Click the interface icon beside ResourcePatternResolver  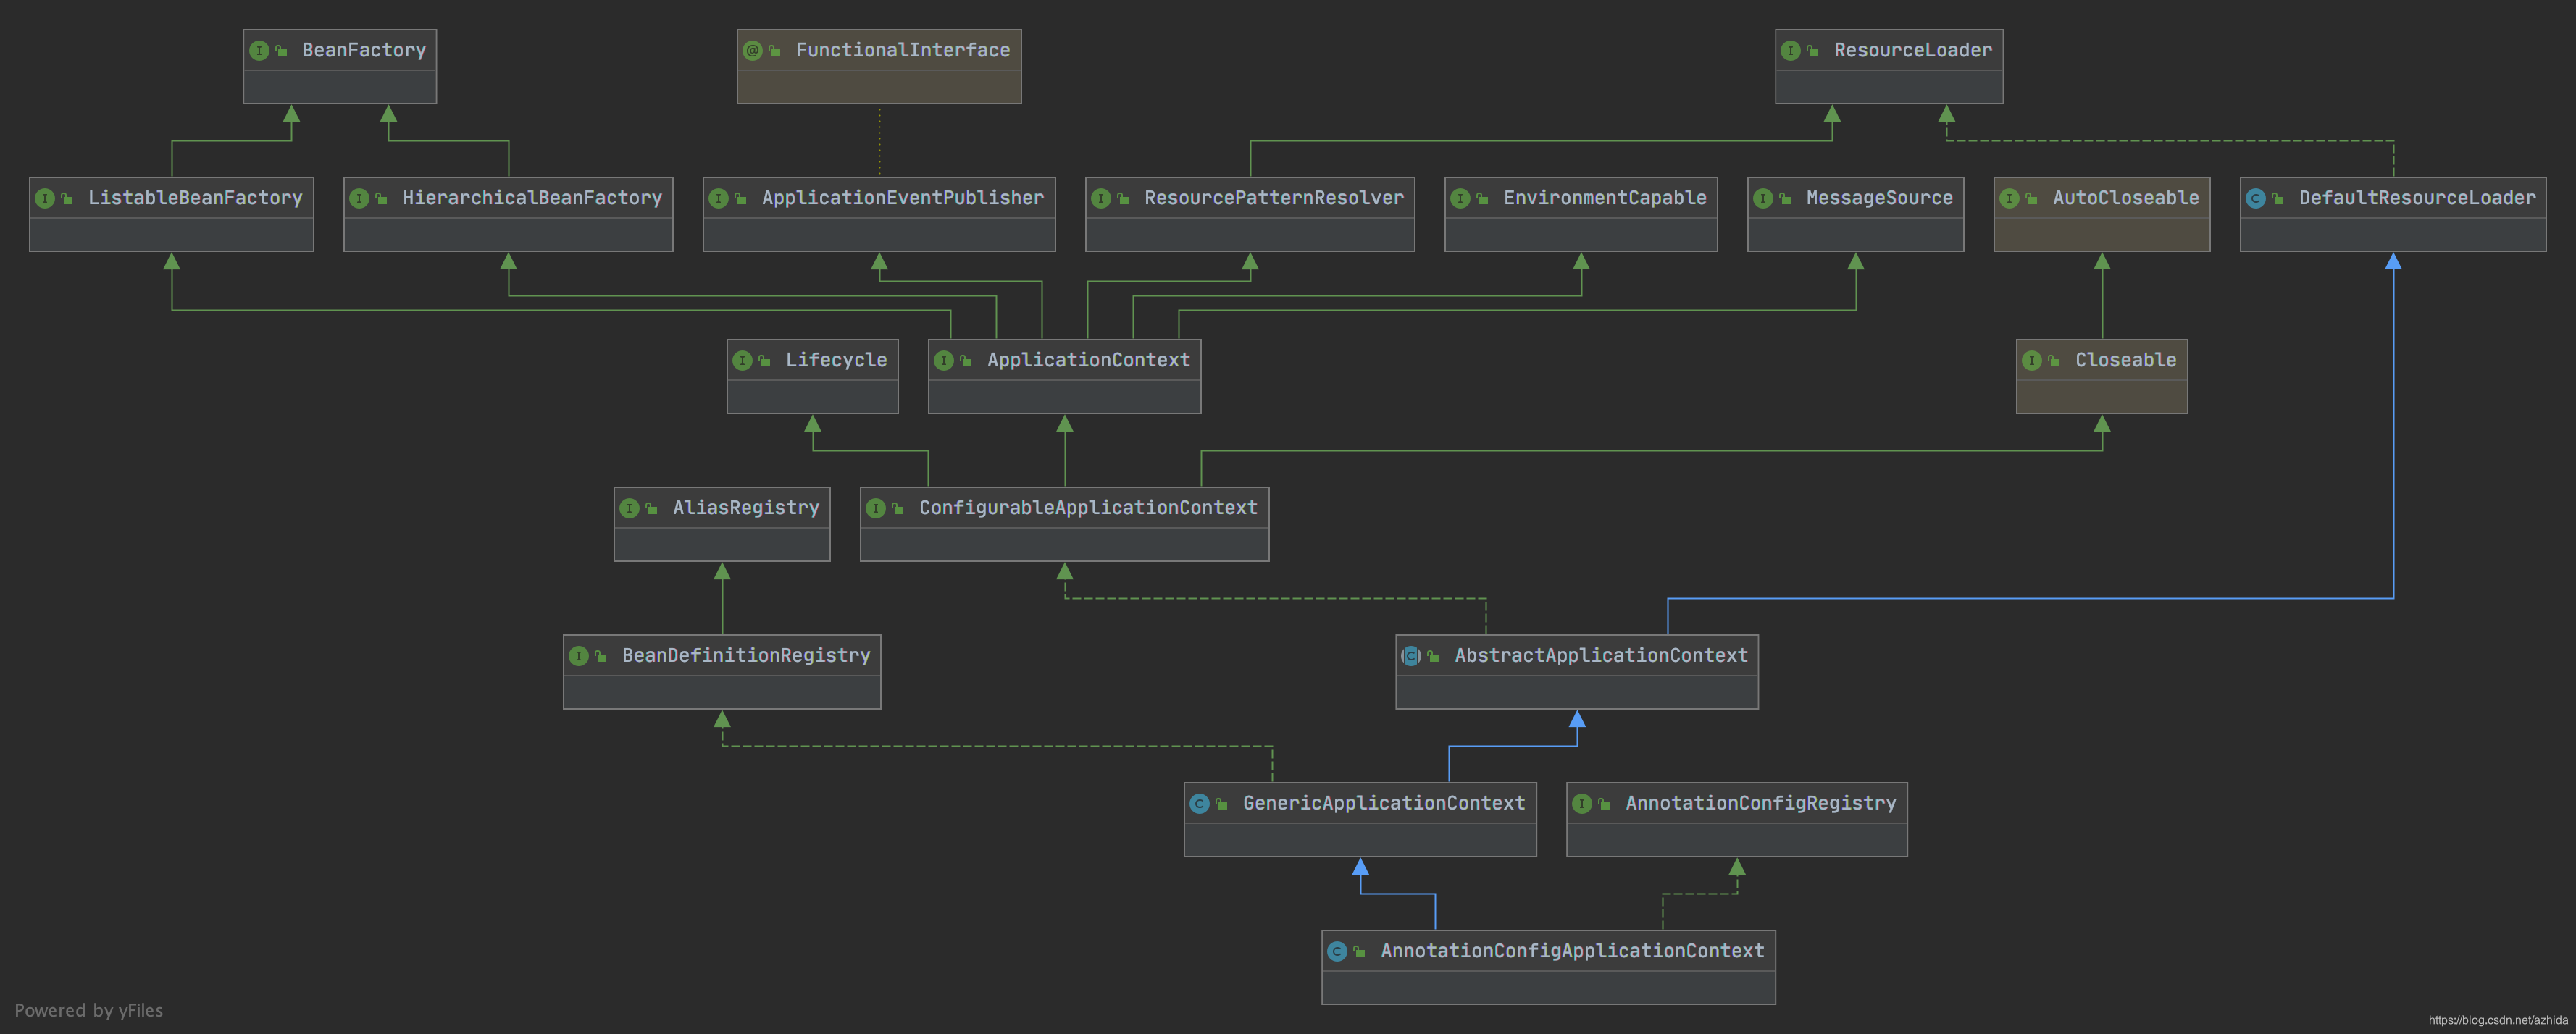(1101, 198)
